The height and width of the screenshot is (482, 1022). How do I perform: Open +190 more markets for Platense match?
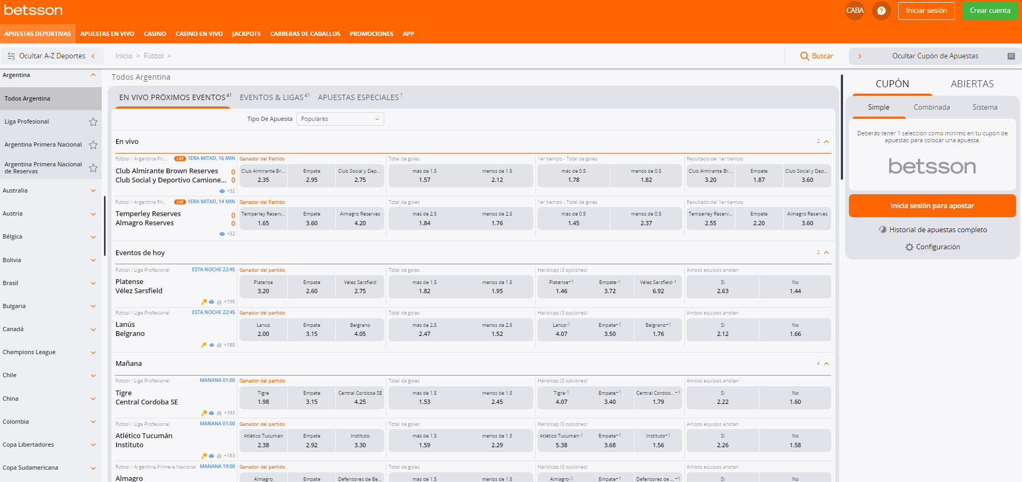tap(229, 302)
